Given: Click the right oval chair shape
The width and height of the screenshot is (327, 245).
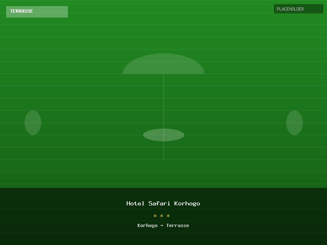Looking at the screenshot, I should point(294,122).
